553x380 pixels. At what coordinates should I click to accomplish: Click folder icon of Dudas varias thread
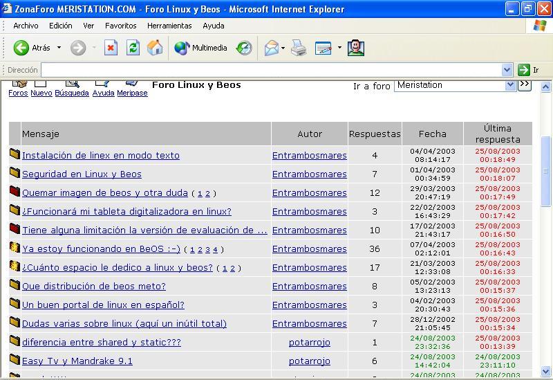pyautogui.click(x=15, y=322)
